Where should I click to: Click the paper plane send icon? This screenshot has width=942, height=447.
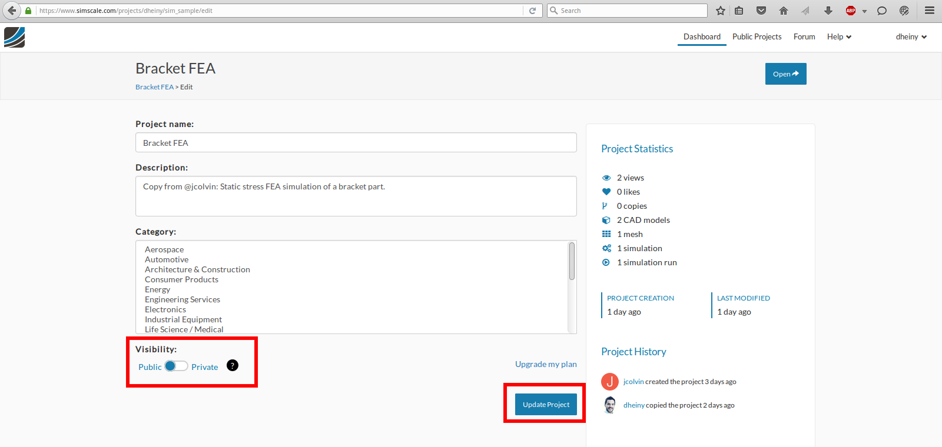click(805, 11)
